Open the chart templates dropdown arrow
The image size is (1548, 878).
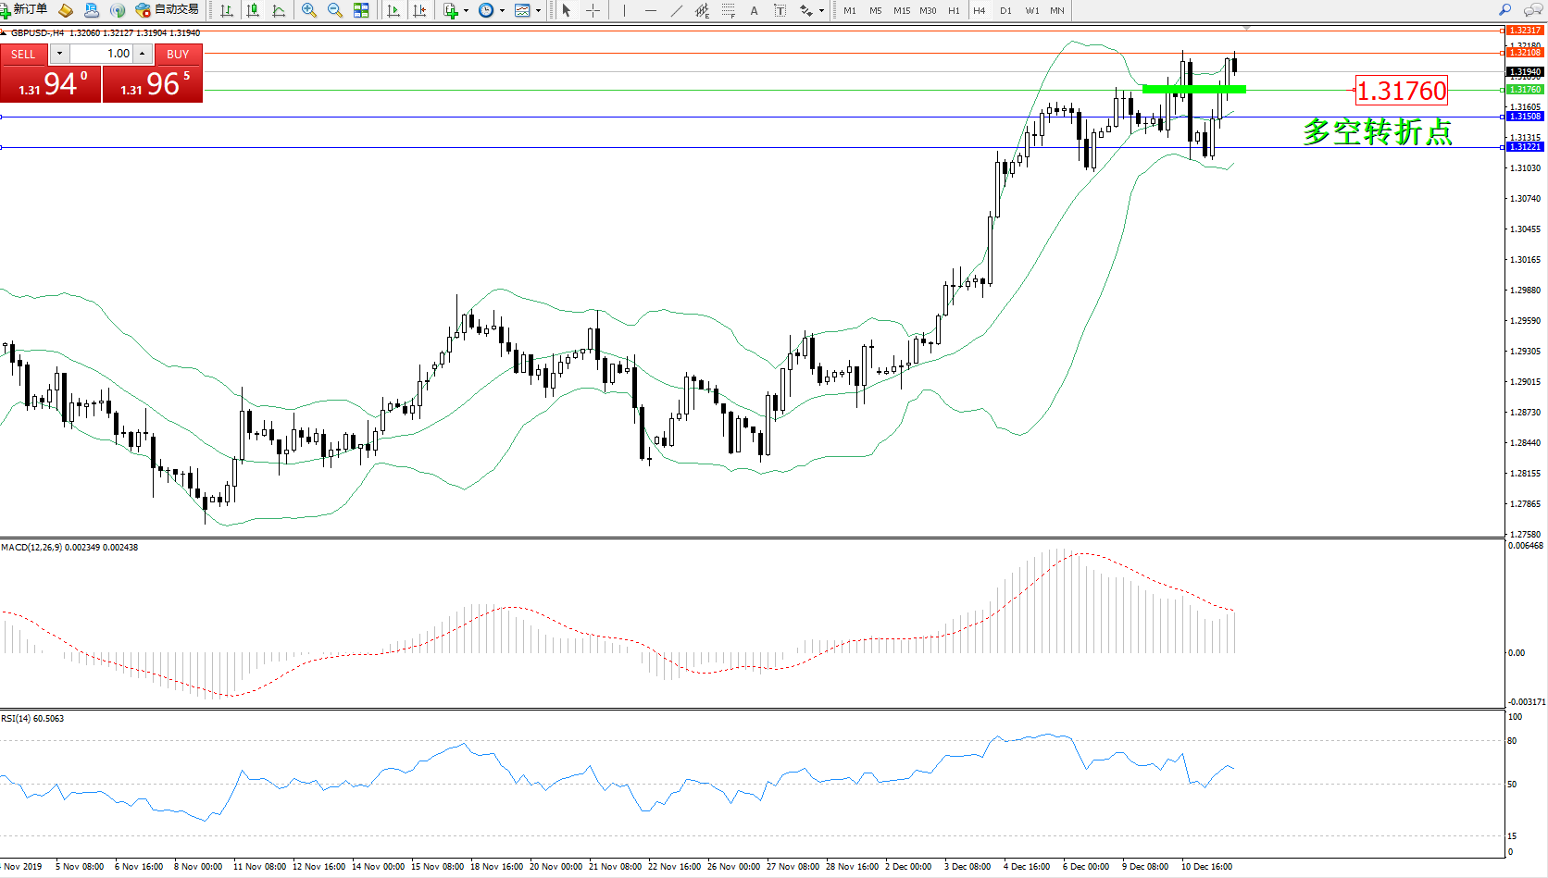(538, 11)
